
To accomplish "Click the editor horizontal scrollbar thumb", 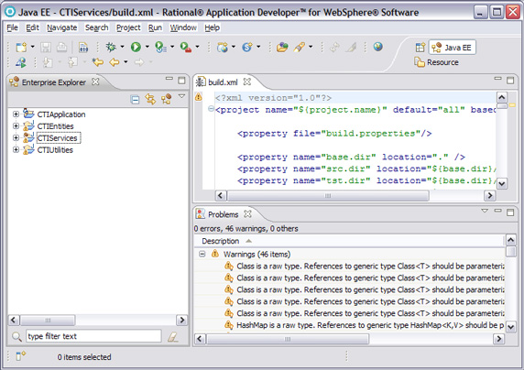I will 328,195.
